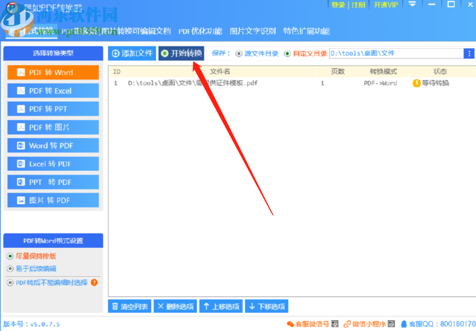Open the 微信小程序 QR code icon

point(391,324)
